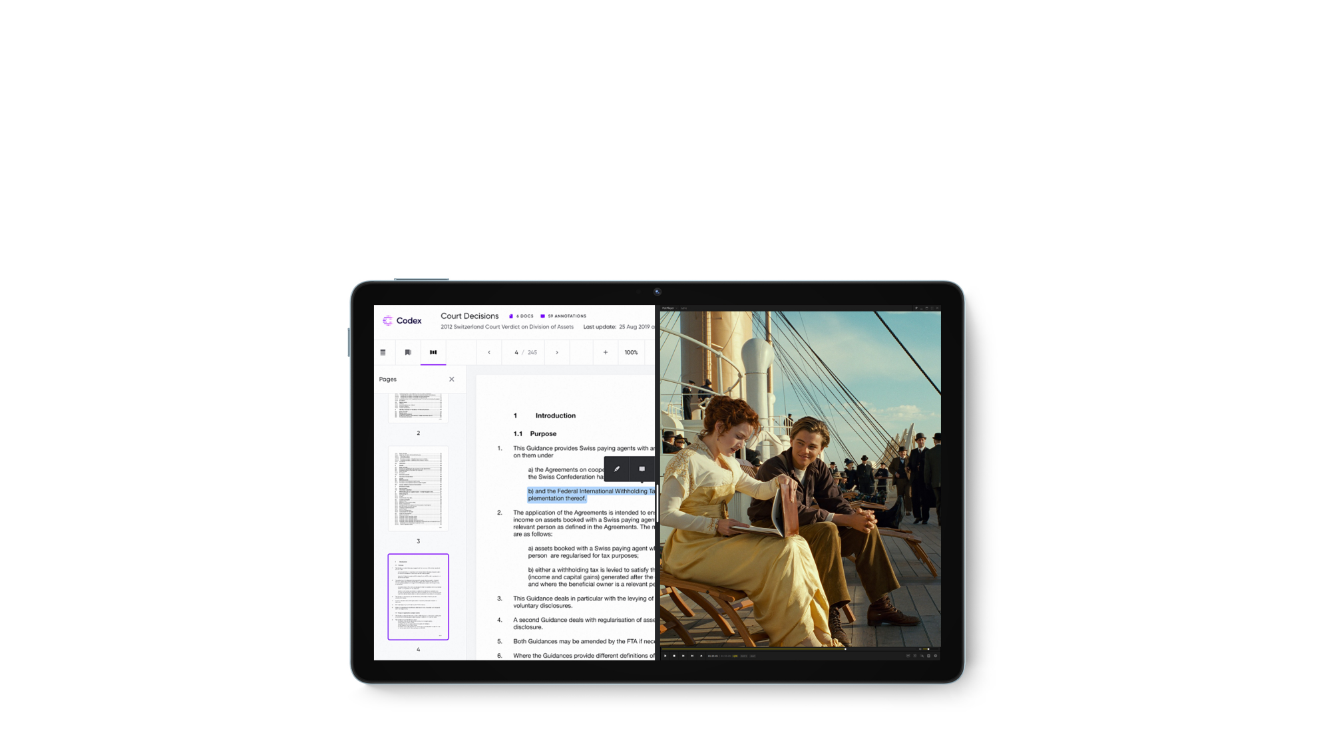The image size is (1331, 749).
Task: Stop the video playback
Action: click(x=674, y=656)
